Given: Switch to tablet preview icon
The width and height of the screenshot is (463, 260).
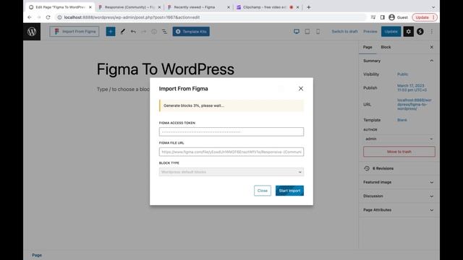Looking at the screenshot, I should coord(307,32).
